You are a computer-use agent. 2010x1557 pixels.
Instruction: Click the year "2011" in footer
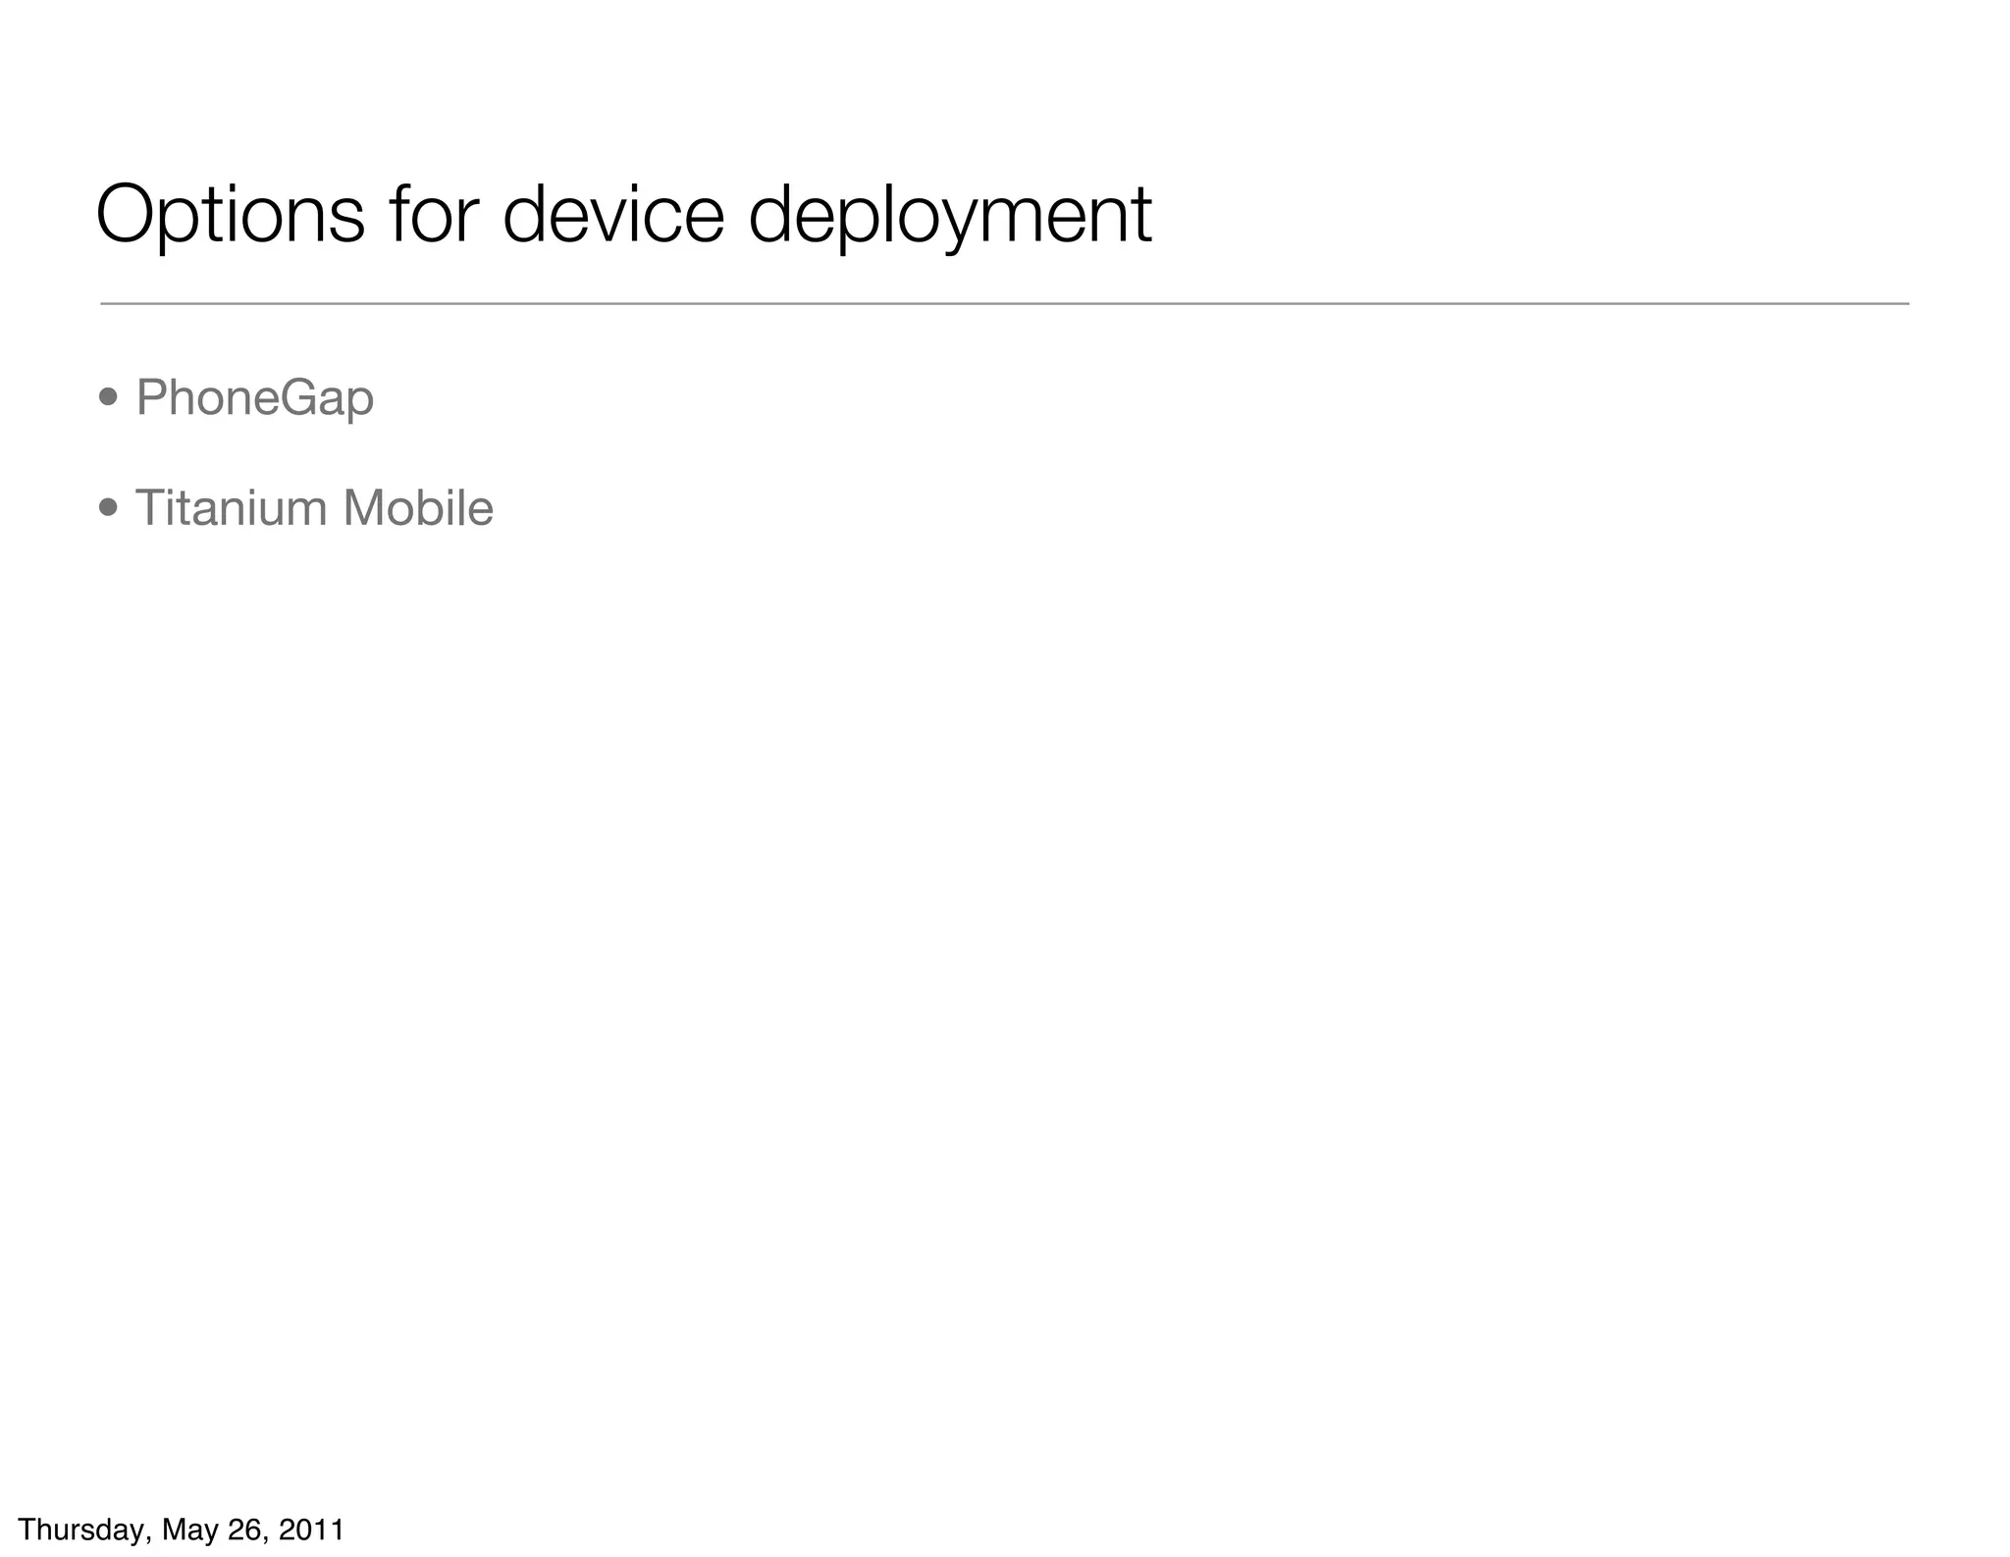(311, 1530)
